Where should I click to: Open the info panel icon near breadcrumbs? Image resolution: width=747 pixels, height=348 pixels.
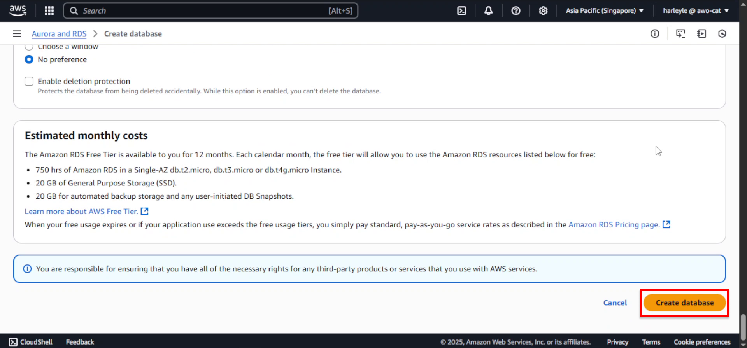(655, 34)
